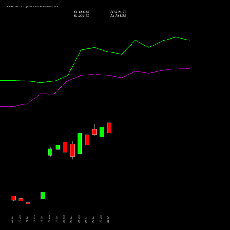
Task: Select the last red candlestick above 01 Jul
Action: pyautogui.click(x=109, y=128)
